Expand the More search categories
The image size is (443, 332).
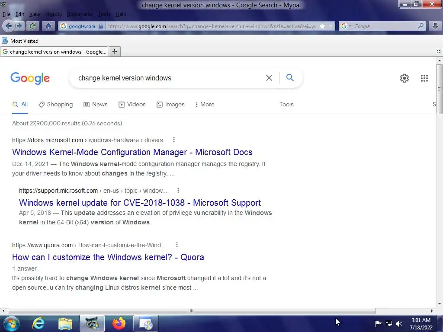(205, 105)
